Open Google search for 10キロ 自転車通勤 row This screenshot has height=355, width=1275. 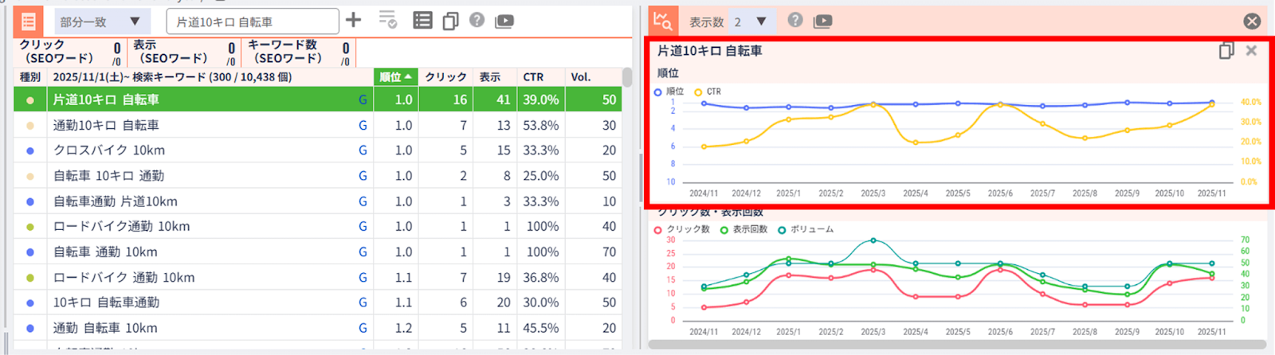pos(363,302)
